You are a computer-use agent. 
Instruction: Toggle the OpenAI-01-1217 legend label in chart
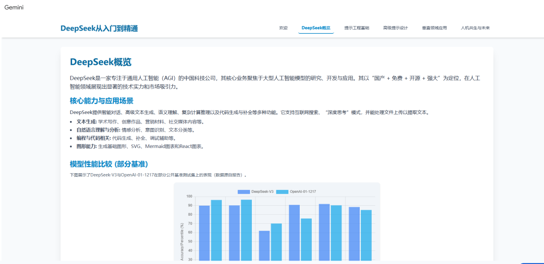(303, 192)
